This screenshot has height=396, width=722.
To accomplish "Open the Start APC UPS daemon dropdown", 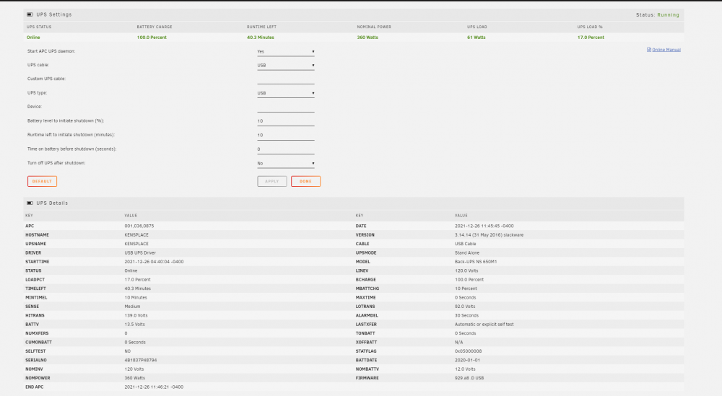I will coord(285,51).
